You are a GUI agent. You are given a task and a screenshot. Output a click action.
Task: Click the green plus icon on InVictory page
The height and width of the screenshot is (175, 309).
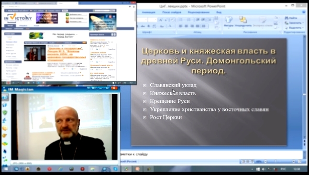click(67, 14)
